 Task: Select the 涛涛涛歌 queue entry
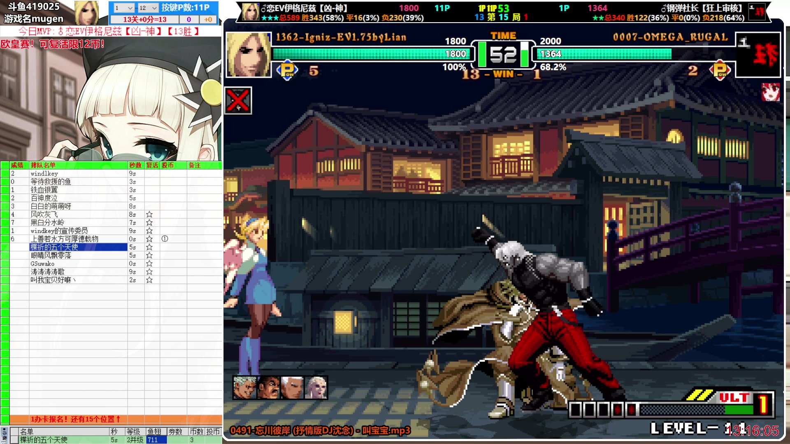47,272
